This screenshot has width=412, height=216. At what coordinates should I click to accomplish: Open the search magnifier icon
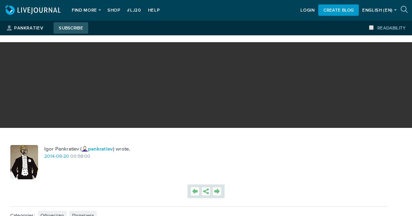404,10
